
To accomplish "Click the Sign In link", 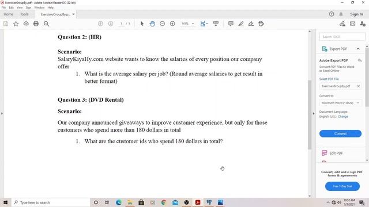I will [x=356, y=14].
